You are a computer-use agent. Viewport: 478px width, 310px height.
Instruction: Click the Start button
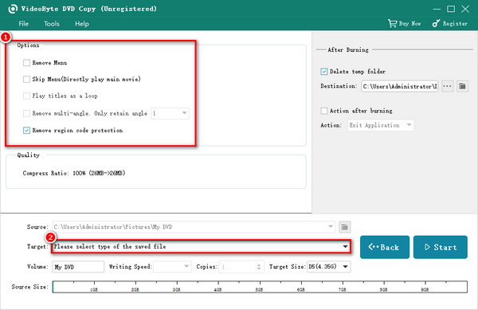tap(441, 247)
